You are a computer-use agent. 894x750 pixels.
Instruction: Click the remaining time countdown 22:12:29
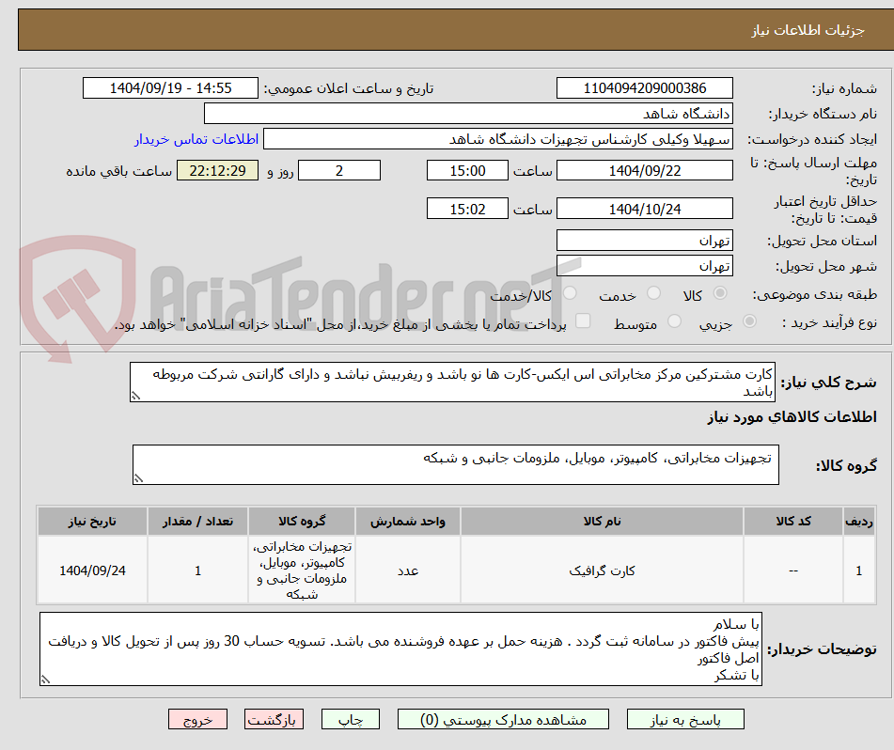pyautogui.click(x=217, y=170)
